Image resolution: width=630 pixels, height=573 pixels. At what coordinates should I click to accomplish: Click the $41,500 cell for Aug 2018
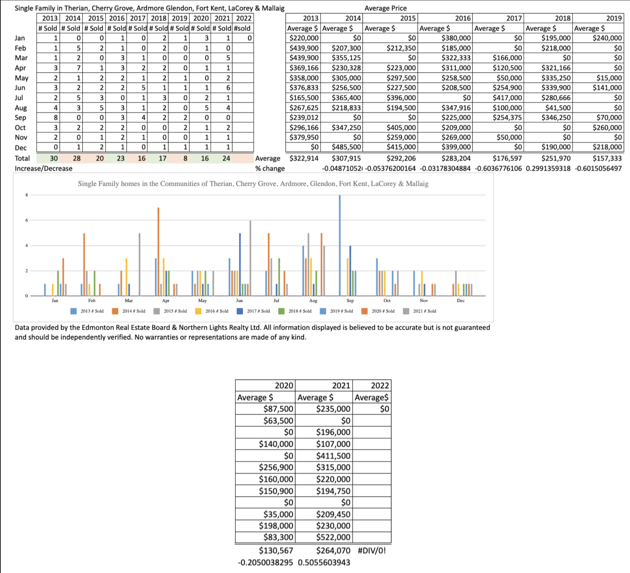[x=548, y=108]
